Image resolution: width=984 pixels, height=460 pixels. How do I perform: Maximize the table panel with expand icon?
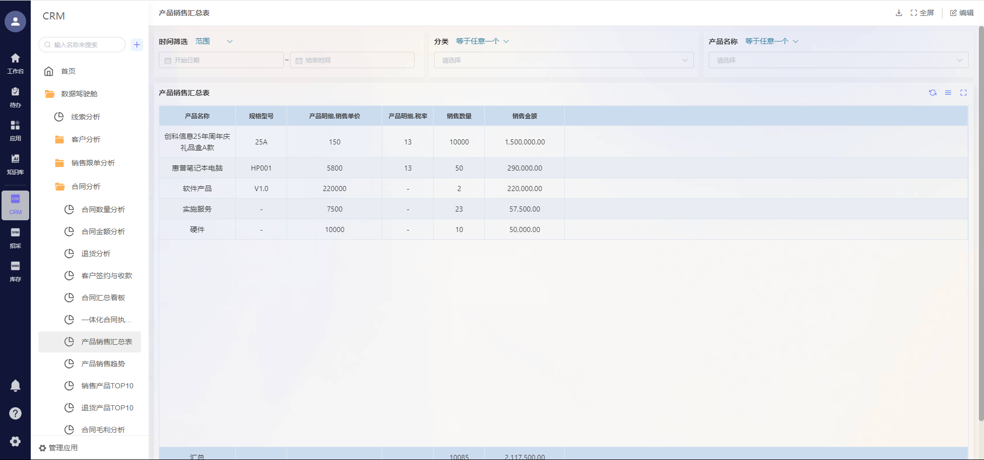click(x=963, y=93)
